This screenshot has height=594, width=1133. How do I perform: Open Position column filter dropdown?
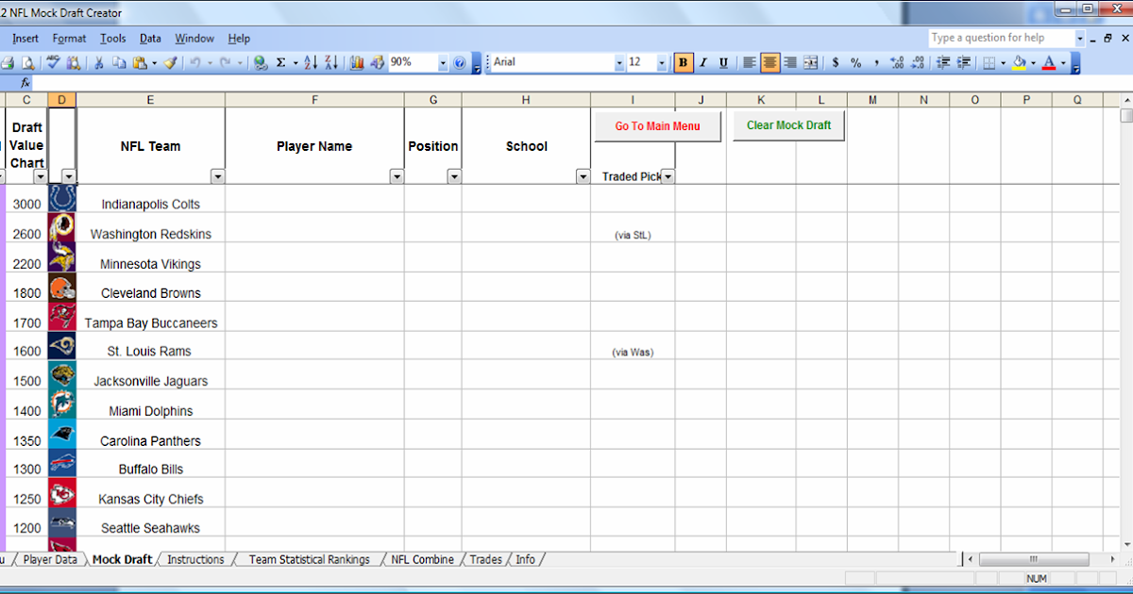pos(454,176)
